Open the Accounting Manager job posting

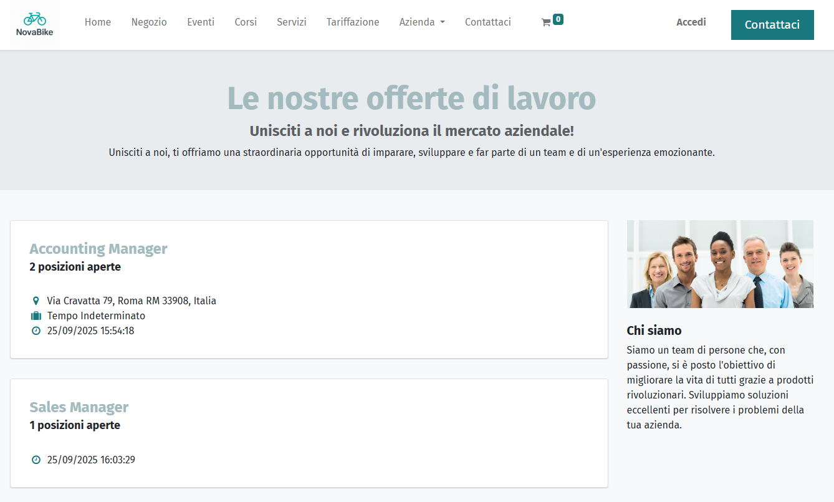98,249
